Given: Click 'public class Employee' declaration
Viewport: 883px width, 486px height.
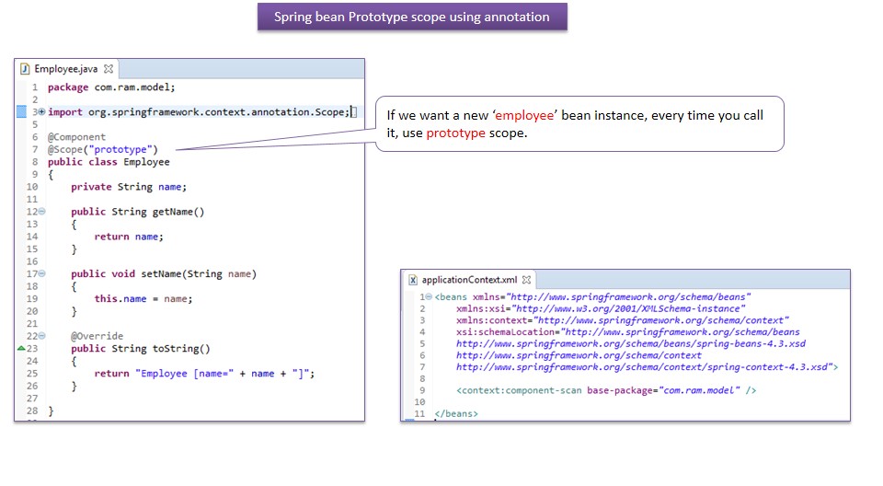Looking at the screenshot, I should click(x=109, y=162).
